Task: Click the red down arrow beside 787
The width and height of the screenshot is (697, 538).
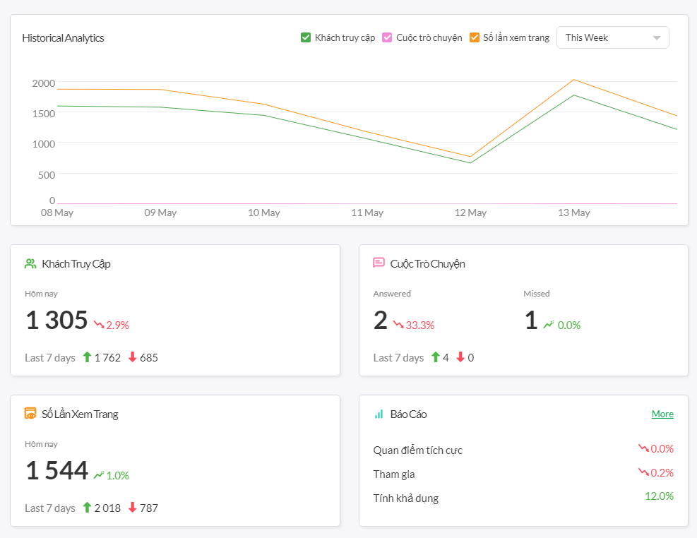Action: [x=132, y=508]
